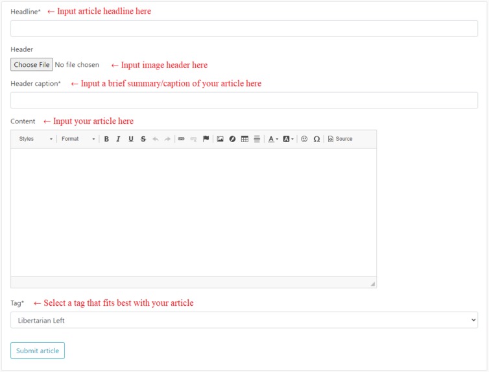The image size is (489, 372).
Task: Insert a special character (Omega)
Action: [x=316, y=139]
